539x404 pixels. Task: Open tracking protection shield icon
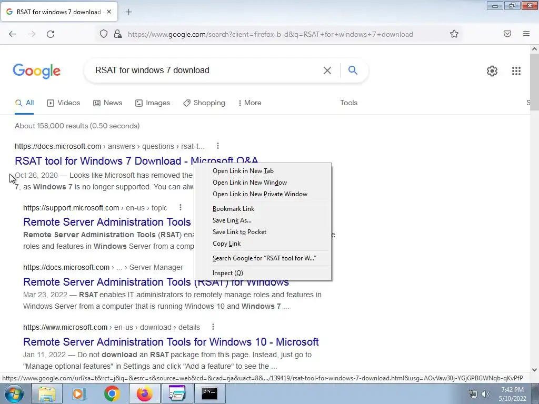(104, 34)
